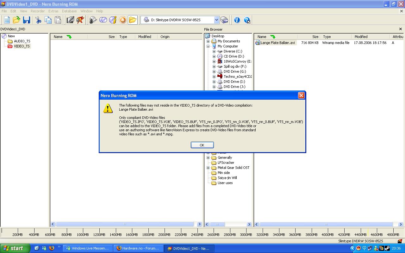Expand the Diverse (C:) drive
Screen dimensions: 405x253
click(x=214, y=51)
